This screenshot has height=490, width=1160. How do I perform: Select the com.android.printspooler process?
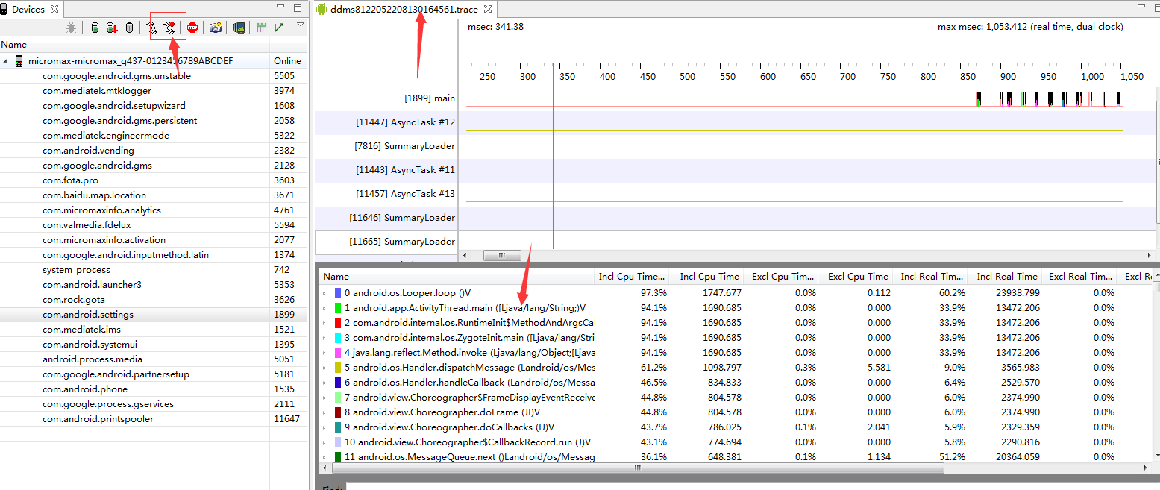click(154, 419)
